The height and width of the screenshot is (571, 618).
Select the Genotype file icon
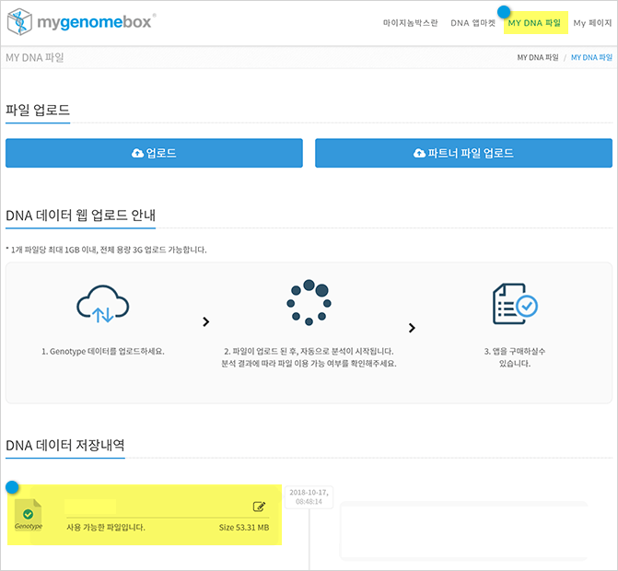click(x=29, y=518)
